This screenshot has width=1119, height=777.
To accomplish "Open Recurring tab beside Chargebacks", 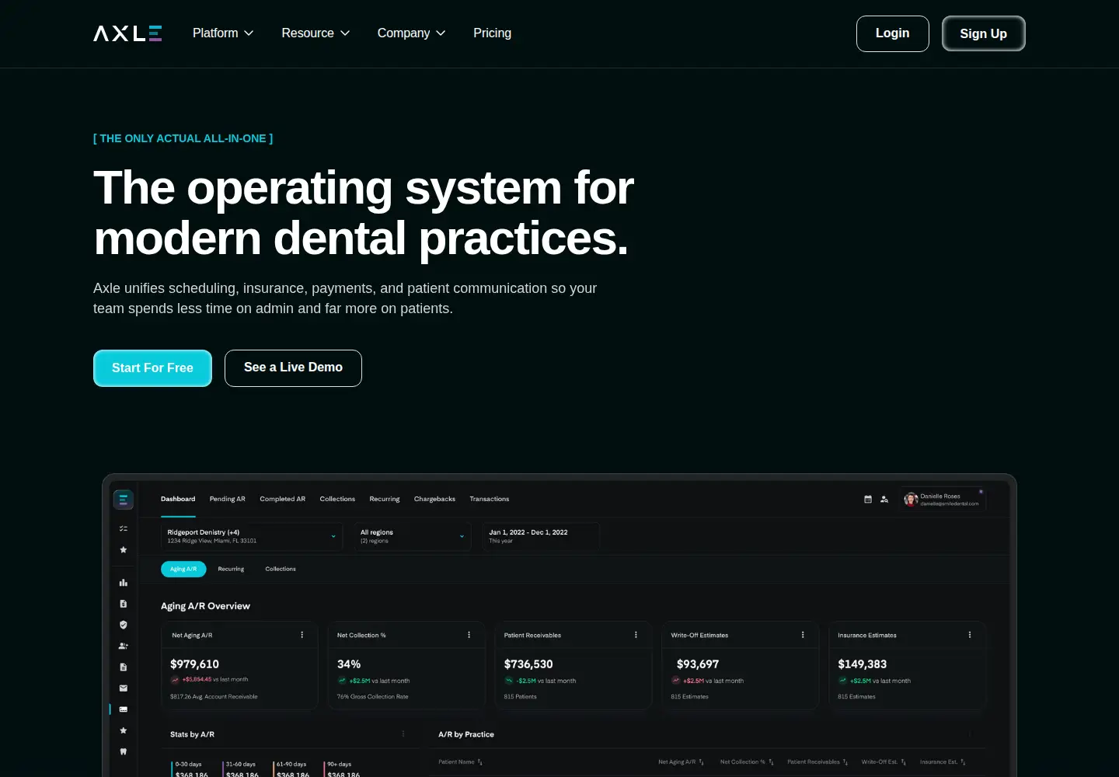I will (x=385, y=499).
